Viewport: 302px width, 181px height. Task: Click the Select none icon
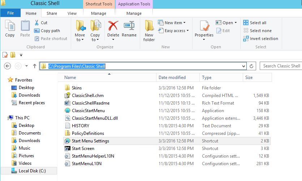click(246, 31)
